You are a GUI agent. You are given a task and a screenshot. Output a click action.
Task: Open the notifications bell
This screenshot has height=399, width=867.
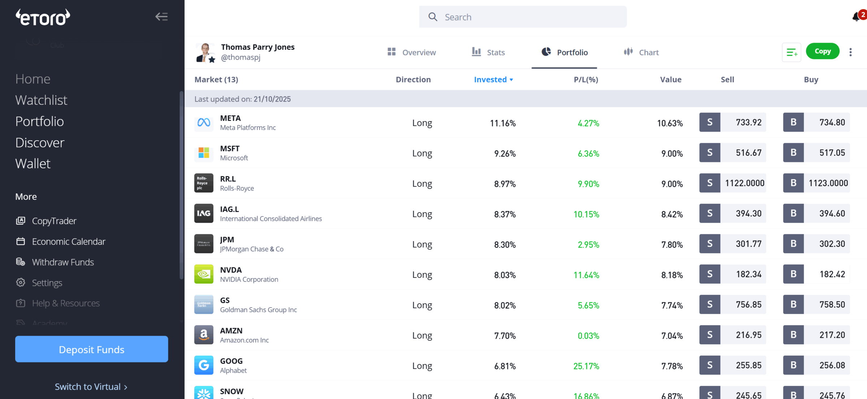856,17
